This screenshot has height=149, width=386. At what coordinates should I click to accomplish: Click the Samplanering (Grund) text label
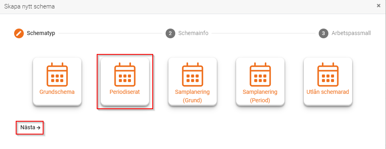[193, 96]
